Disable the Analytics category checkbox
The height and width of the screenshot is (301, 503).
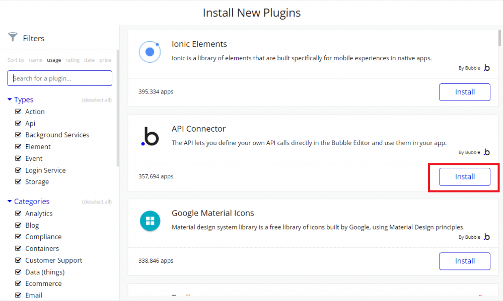18,214
